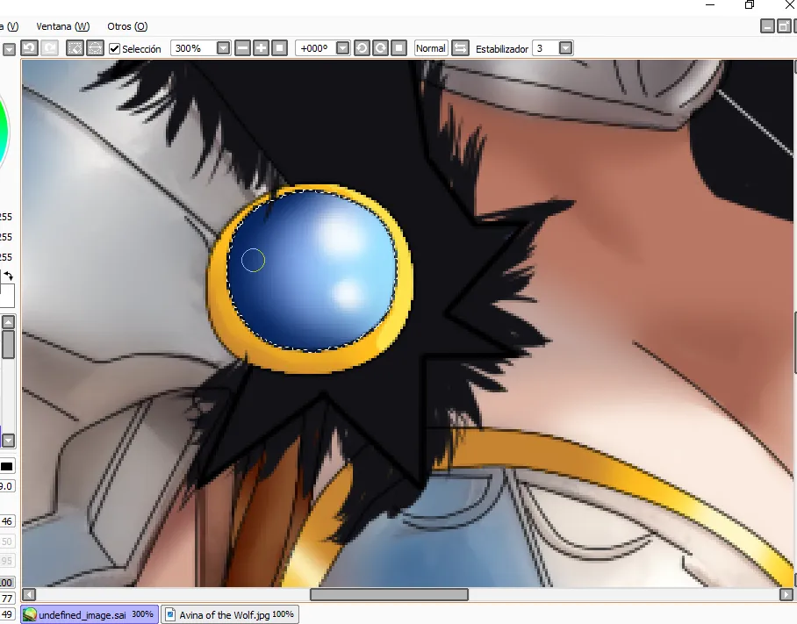797x624 pixels.
Task: Open the Estabilizador dropdown arrow
Action: 566,48
